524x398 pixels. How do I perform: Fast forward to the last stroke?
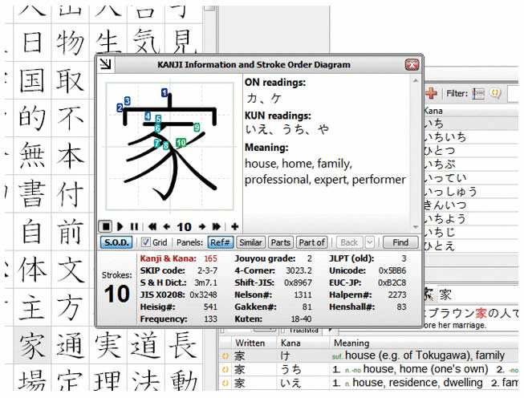[217, 226]
